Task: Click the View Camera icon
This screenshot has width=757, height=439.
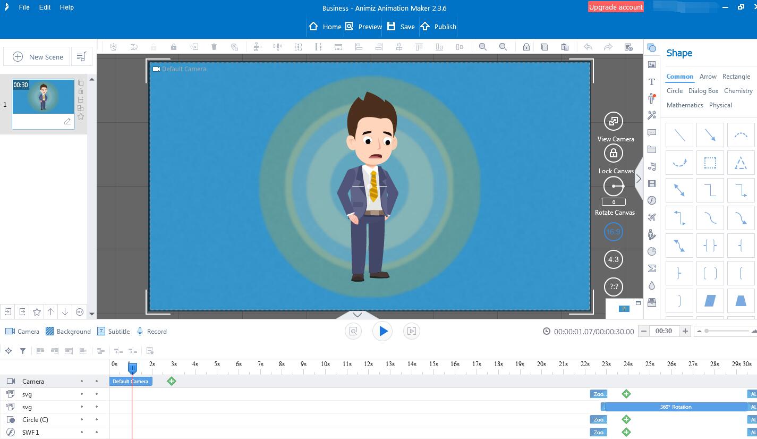Action: [614, 122]
